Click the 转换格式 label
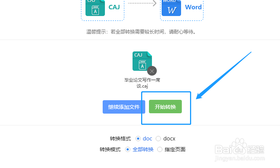280x168 pixels. [x=120, y=139]
